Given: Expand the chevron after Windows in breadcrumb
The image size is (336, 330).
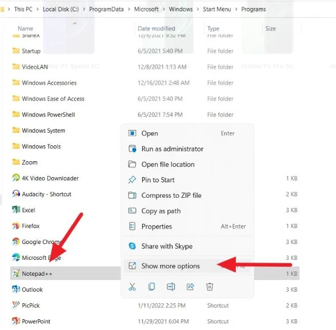Looking at the screenshot, I should 198,9.
